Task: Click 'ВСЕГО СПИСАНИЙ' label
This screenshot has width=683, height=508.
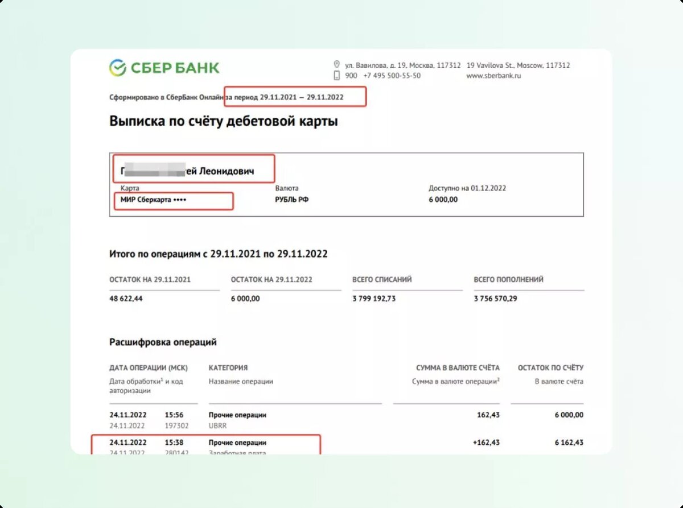Action: (x=382, y=280)
